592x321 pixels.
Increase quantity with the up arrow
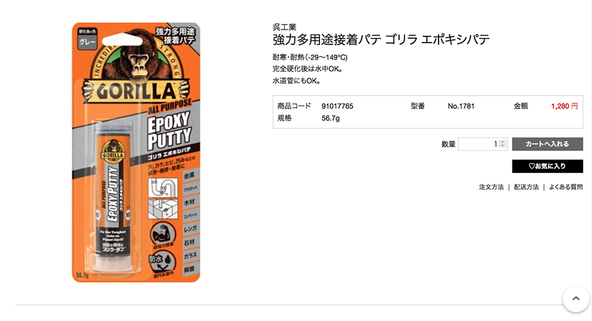pos(502,142)
